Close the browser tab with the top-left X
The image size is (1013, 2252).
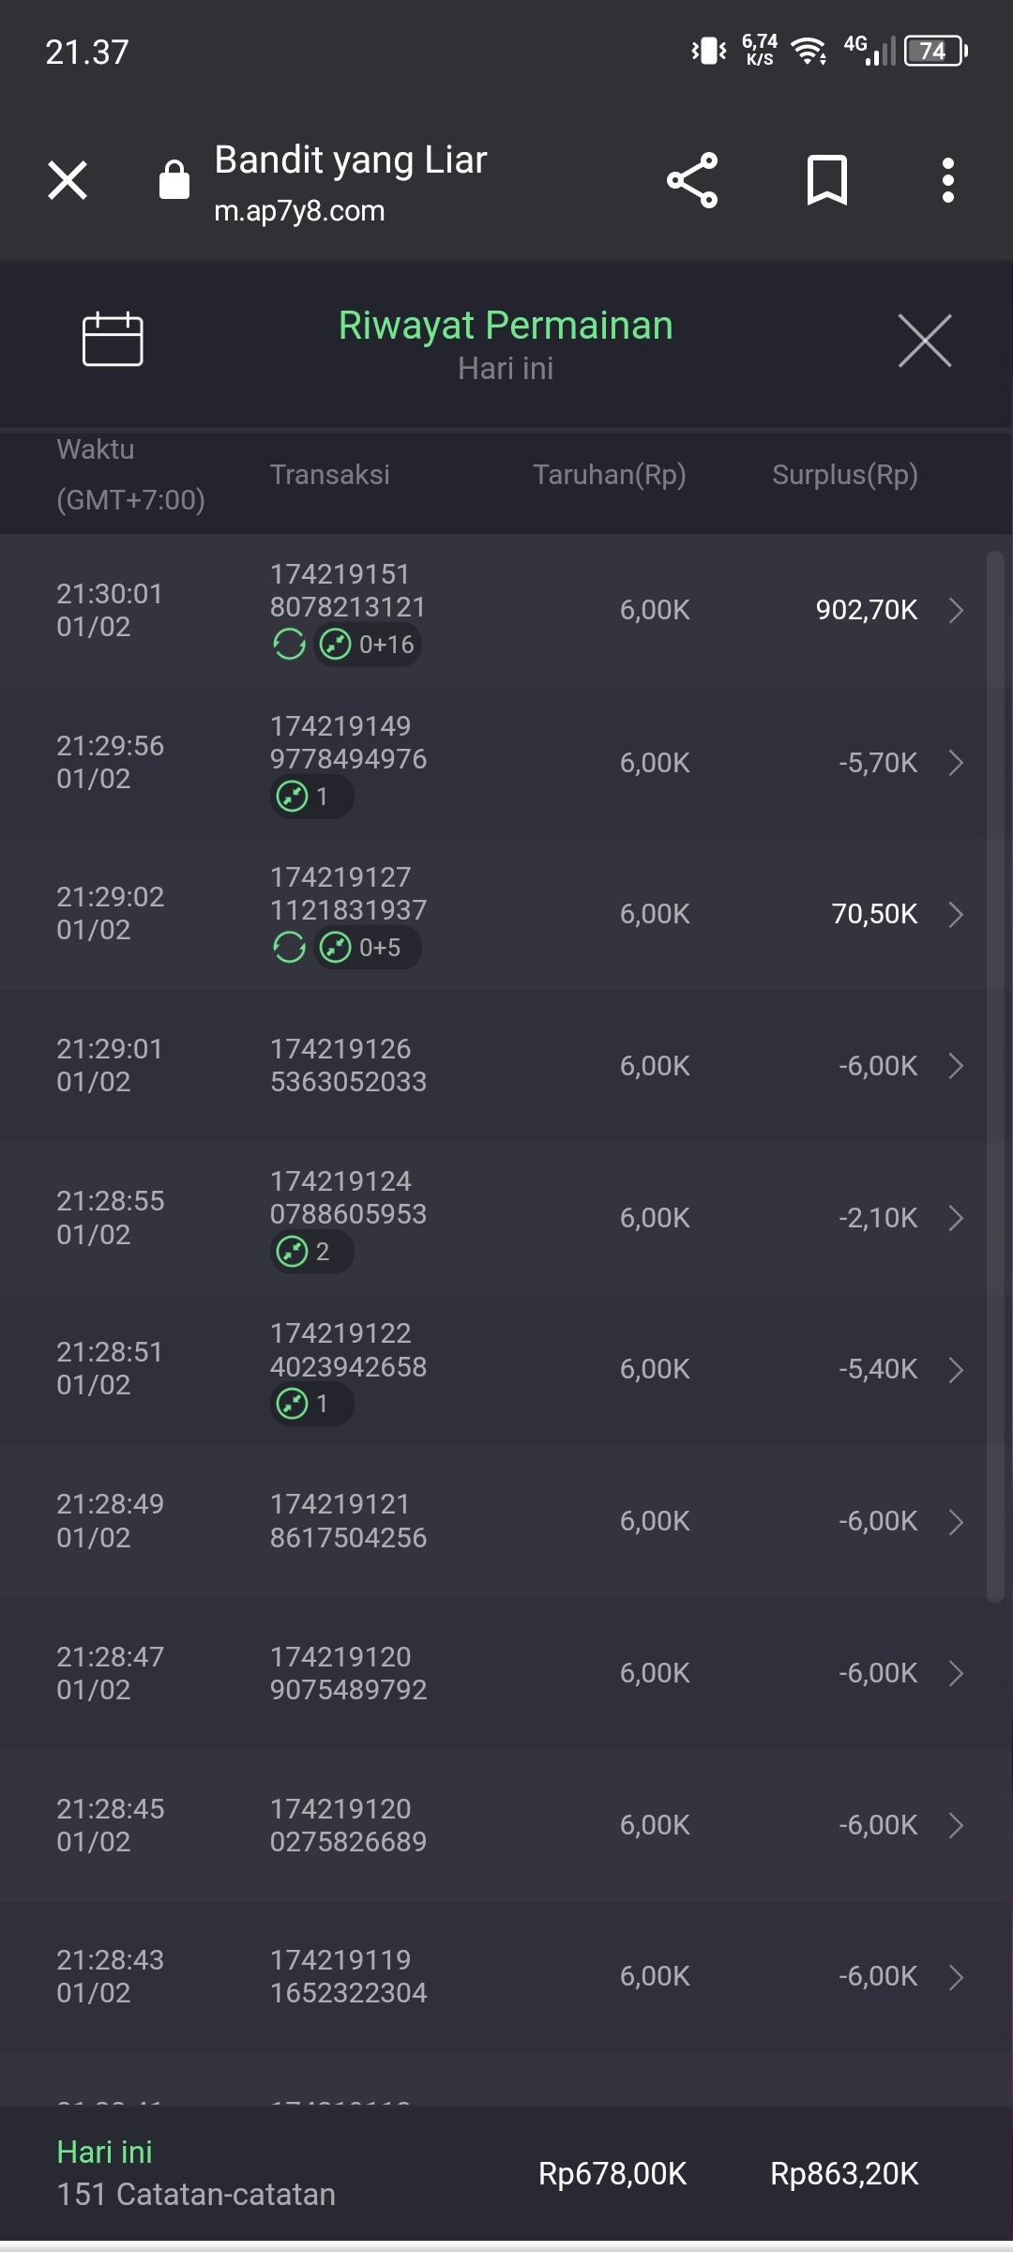[x=68, y=180]
